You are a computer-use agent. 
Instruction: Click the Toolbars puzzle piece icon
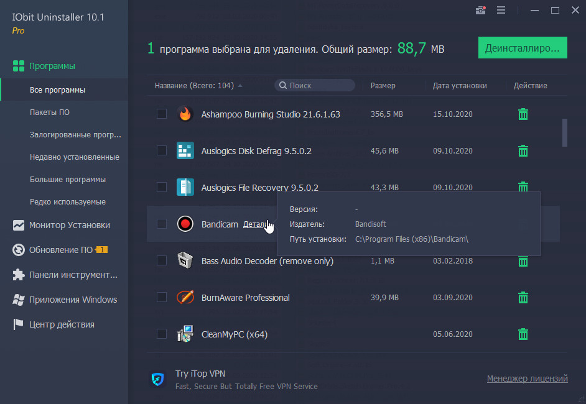[x=18, y=275]
